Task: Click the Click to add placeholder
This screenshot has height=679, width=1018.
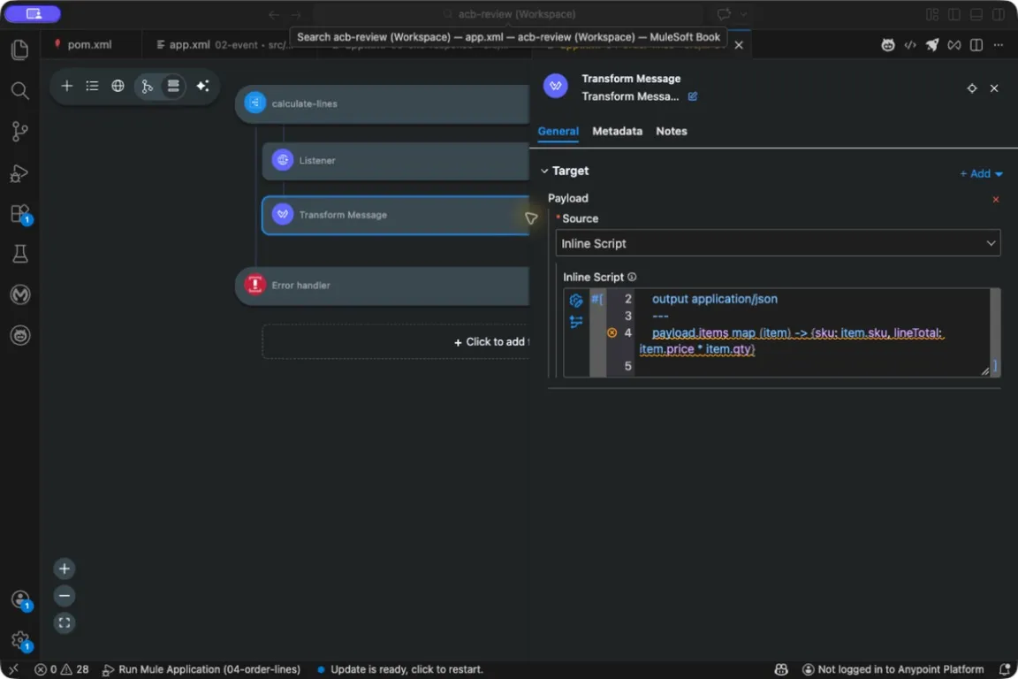Action: [395, 342]
